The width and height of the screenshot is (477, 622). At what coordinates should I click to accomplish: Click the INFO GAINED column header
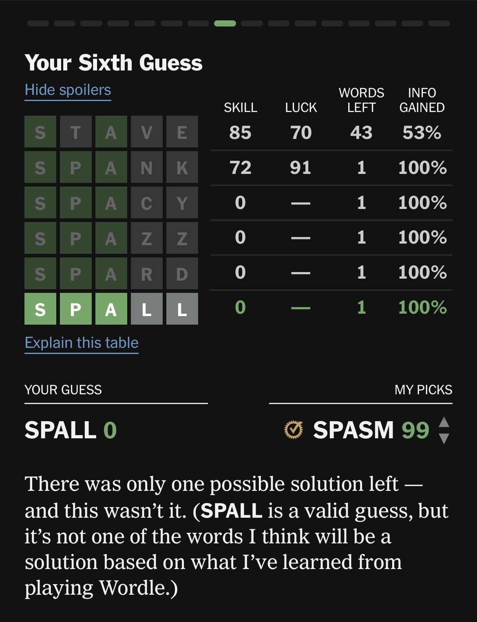pos(422,100)
